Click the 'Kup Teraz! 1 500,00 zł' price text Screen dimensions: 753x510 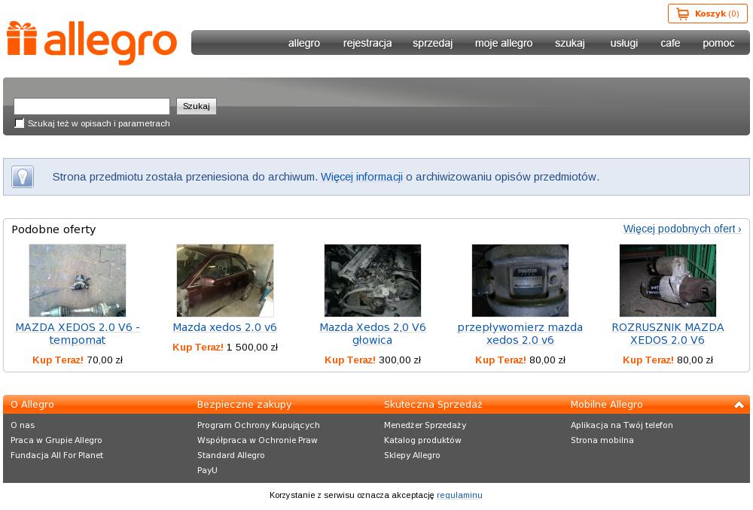(224, 348)
